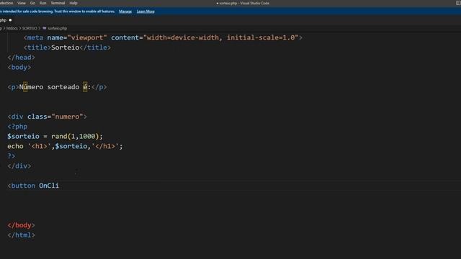Click the closing </div> tag
Screen dimensions: 461x259
pos(19,166)
